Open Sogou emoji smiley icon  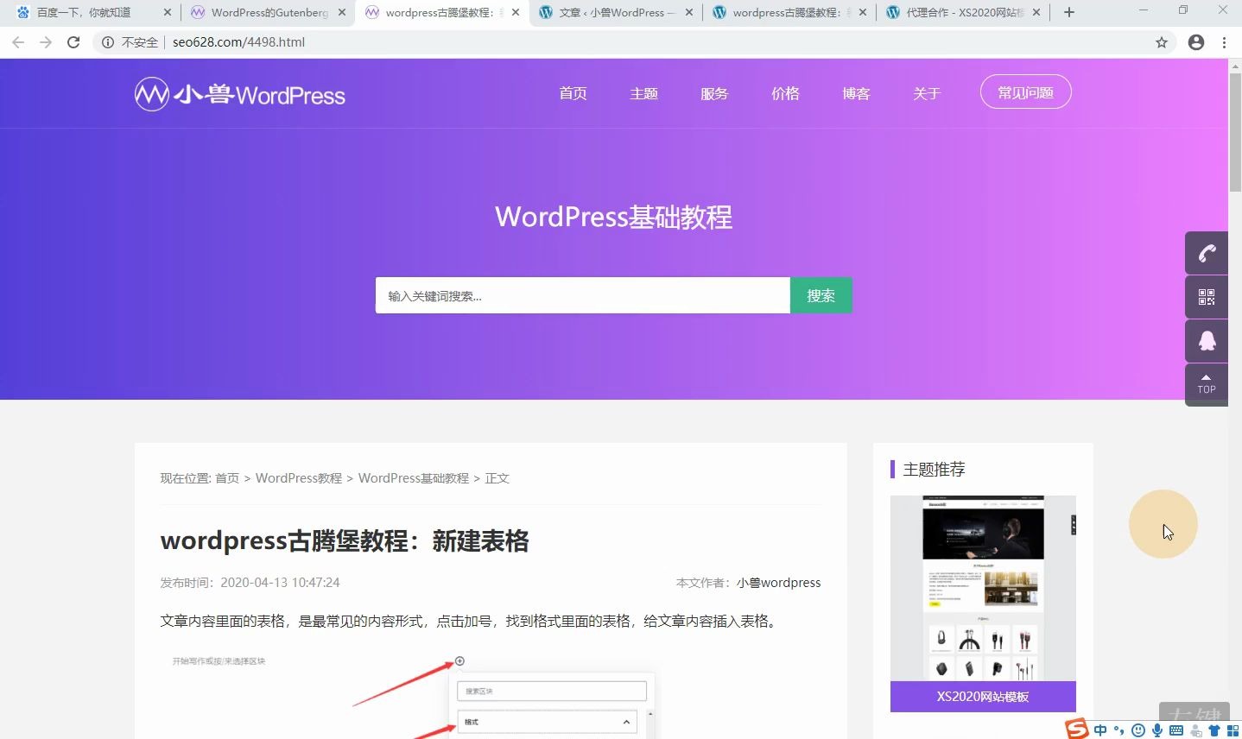click(1138, 730)
